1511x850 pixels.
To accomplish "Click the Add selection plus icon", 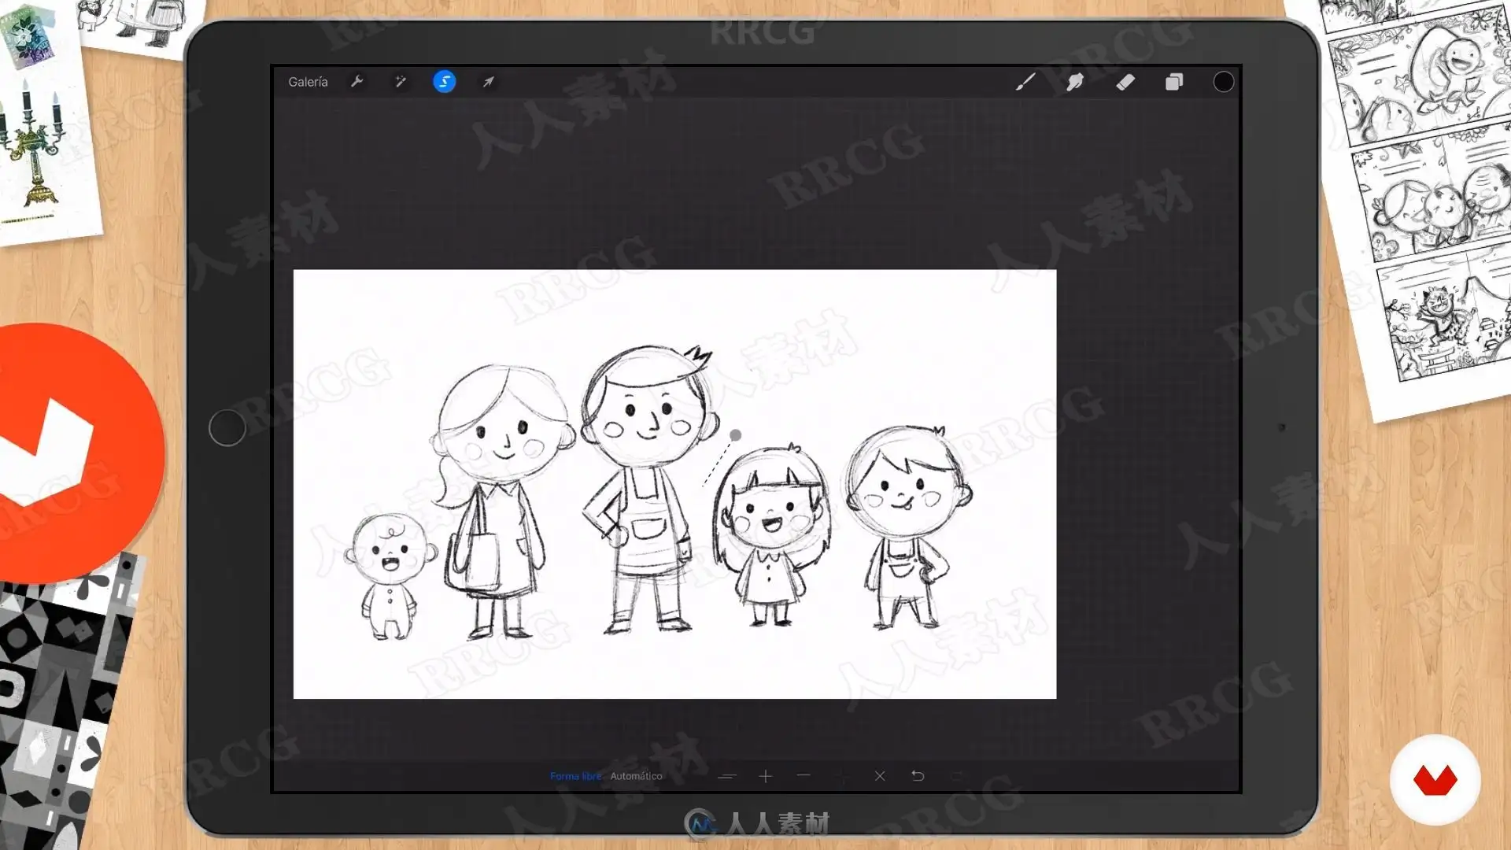I will pos(765,776).
